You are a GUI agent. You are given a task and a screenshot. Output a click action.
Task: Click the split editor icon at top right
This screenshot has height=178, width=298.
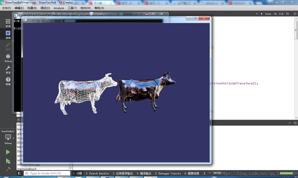pyautogui.click(x=295, y=14)
